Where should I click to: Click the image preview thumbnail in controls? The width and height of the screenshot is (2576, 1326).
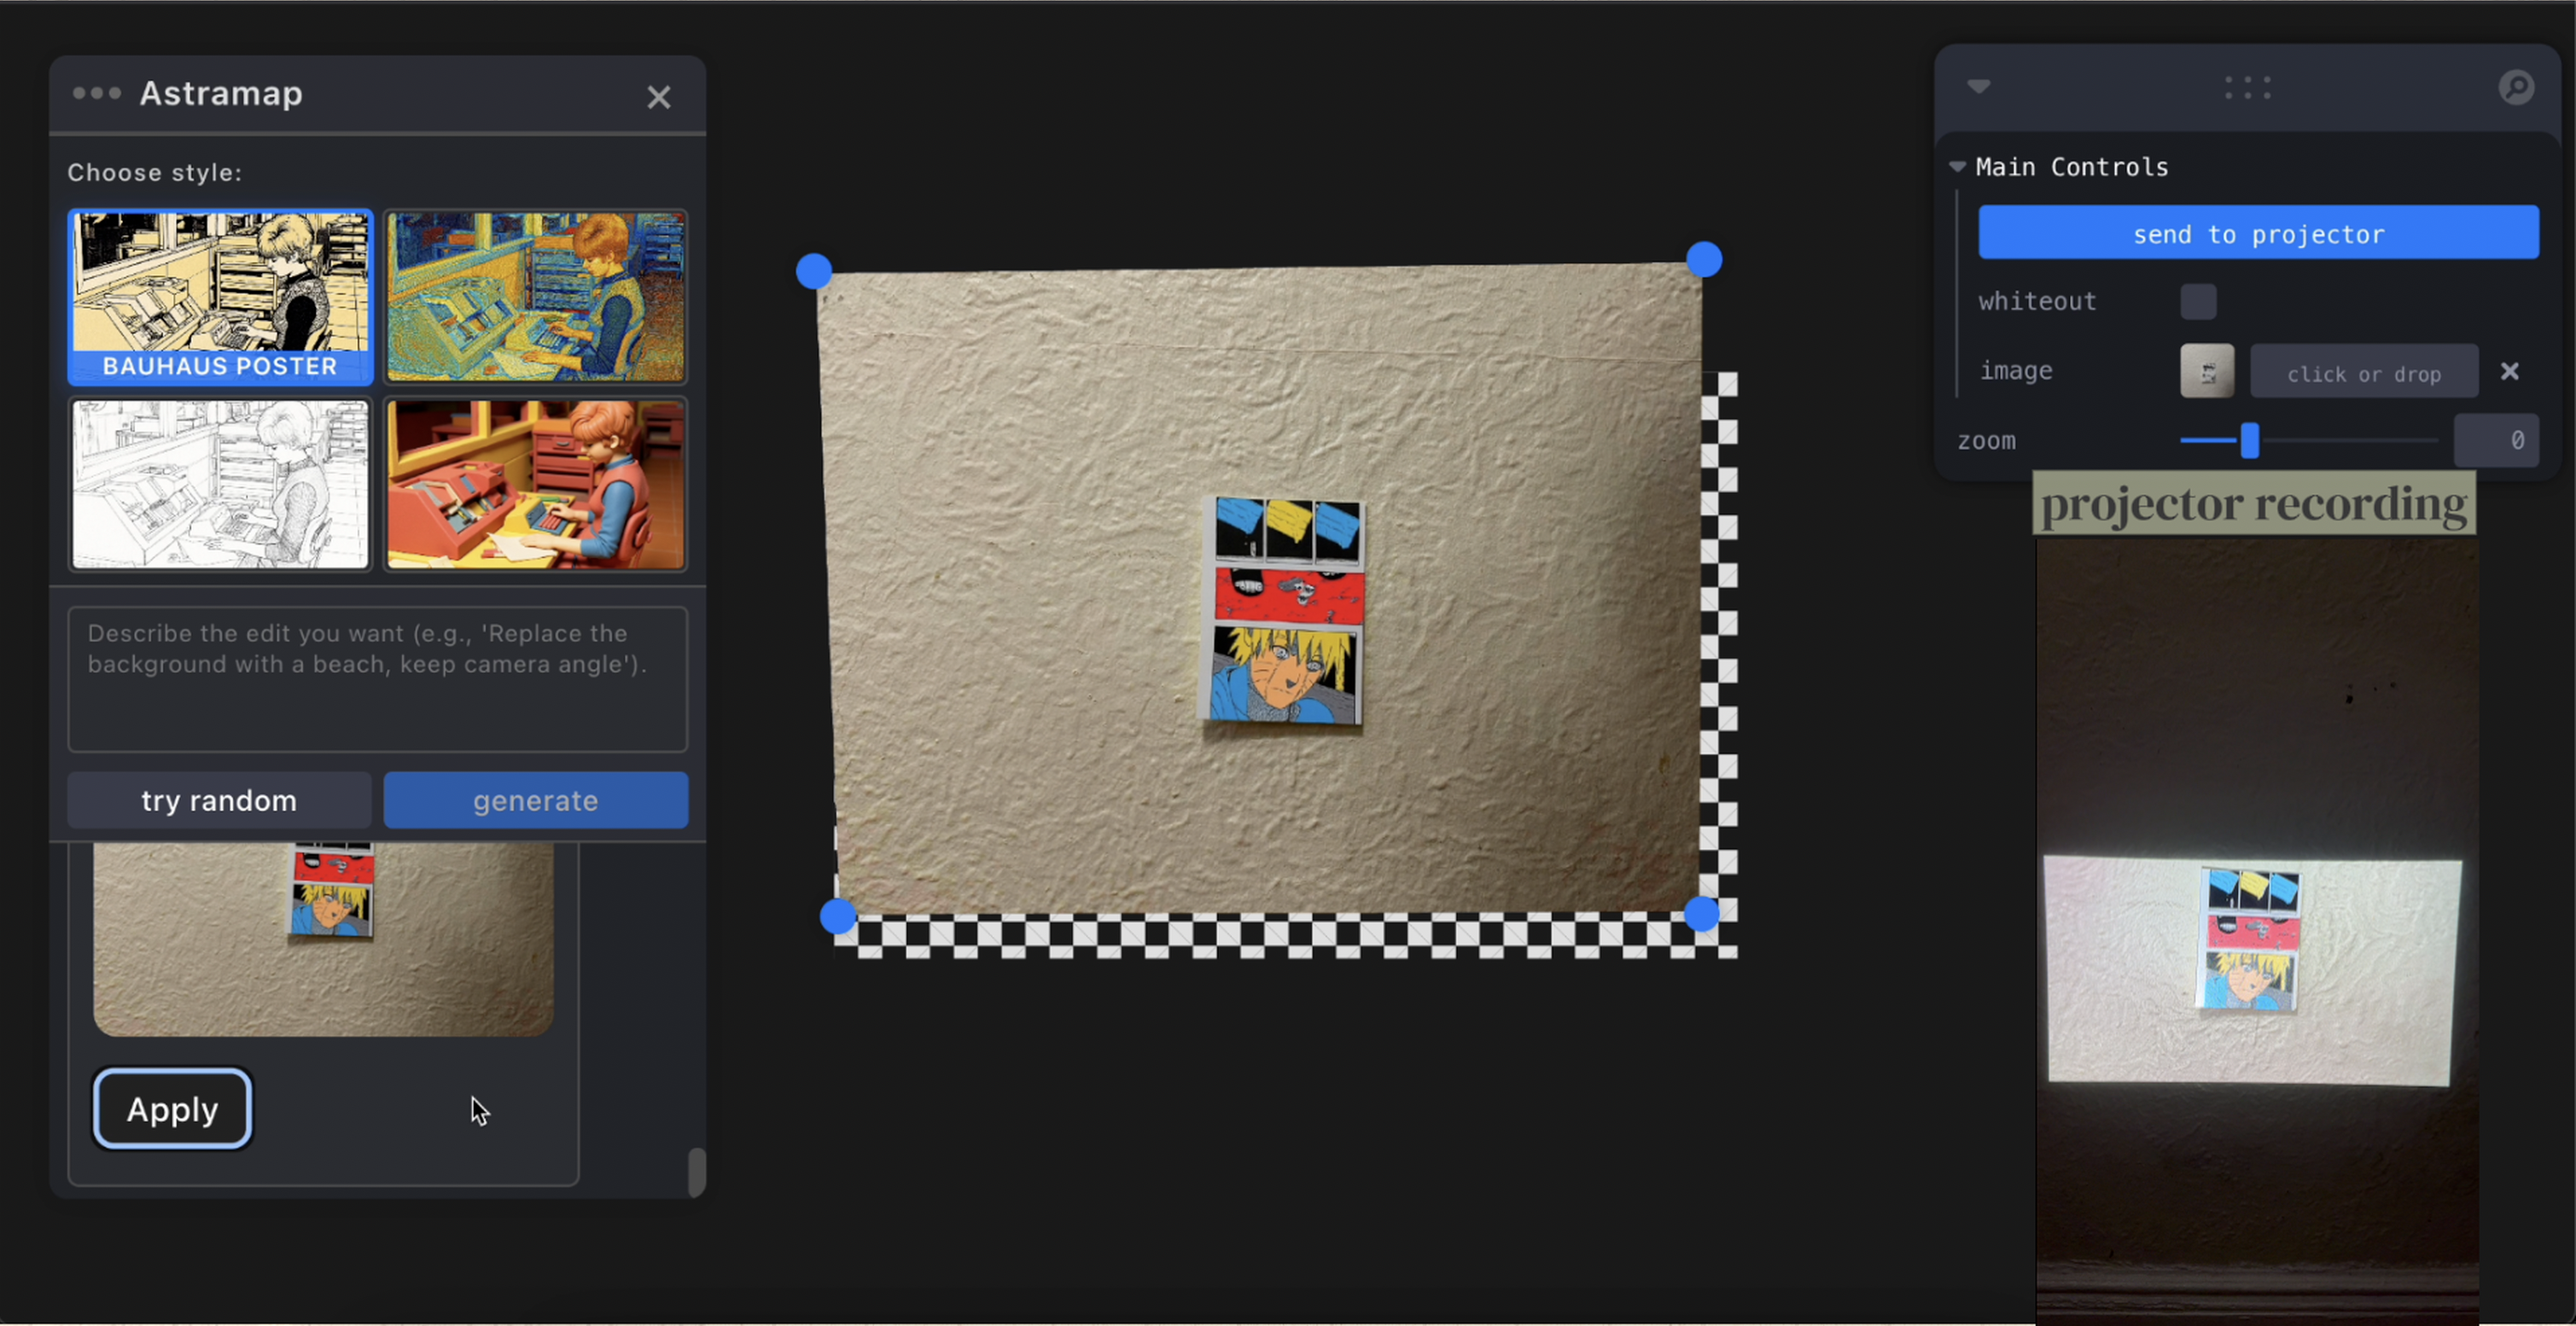click(x=2206, y=372)
